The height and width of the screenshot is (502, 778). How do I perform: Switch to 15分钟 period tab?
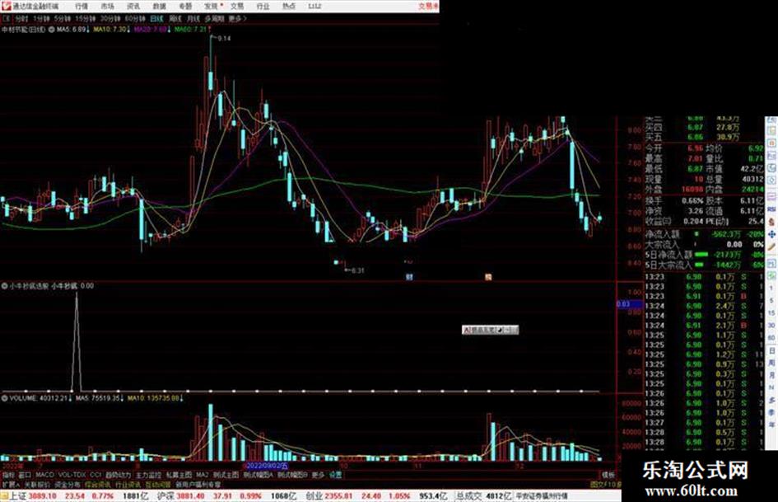(86, 18)
